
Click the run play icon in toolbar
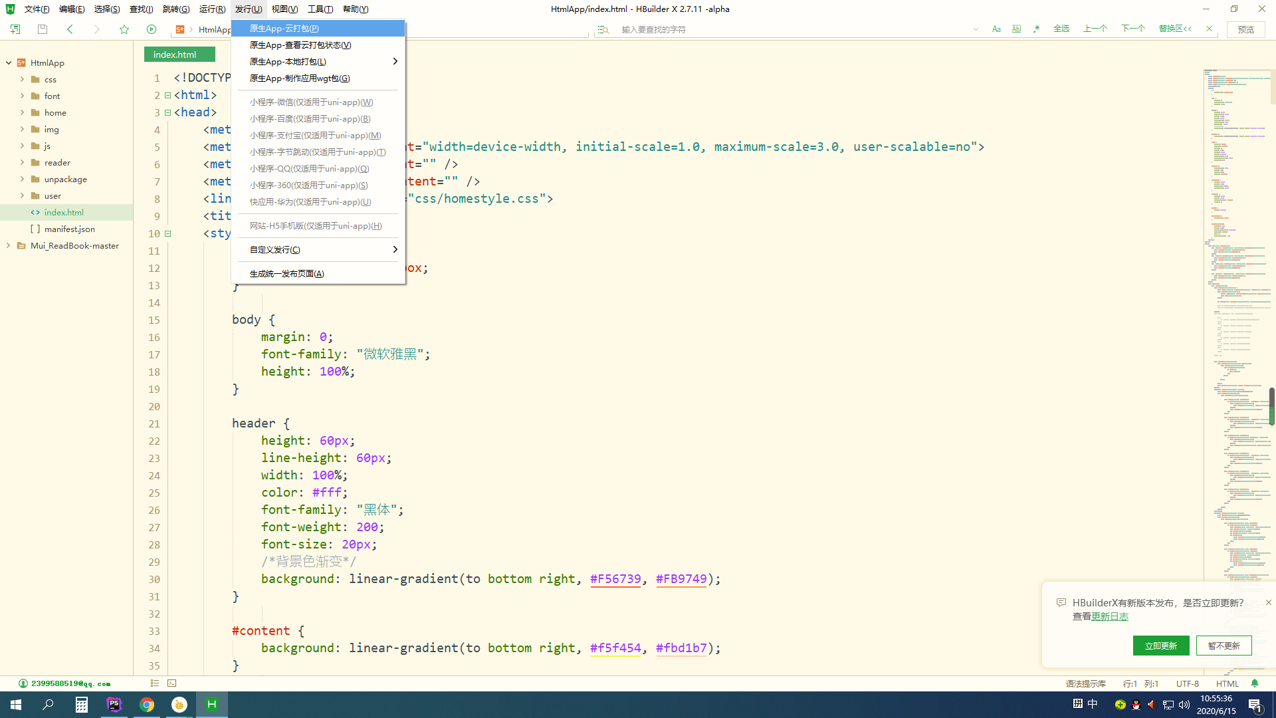[152, 29]
